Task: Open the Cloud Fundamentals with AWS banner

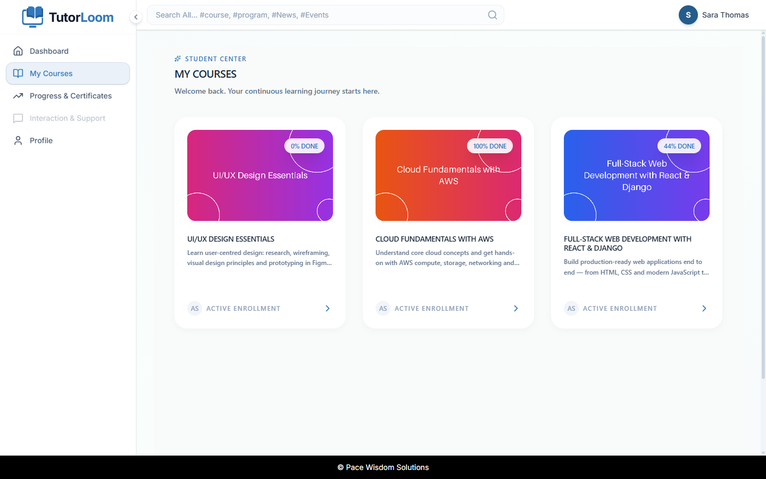Action: pos(448,175)
